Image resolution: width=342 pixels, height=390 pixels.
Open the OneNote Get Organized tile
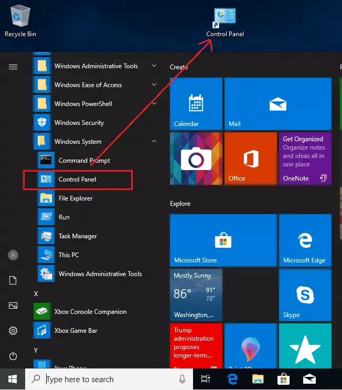click(x=305, y=159)
